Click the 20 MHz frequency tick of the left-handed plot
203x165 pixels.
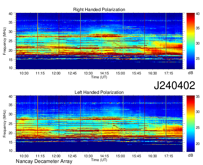pos(11,133)
